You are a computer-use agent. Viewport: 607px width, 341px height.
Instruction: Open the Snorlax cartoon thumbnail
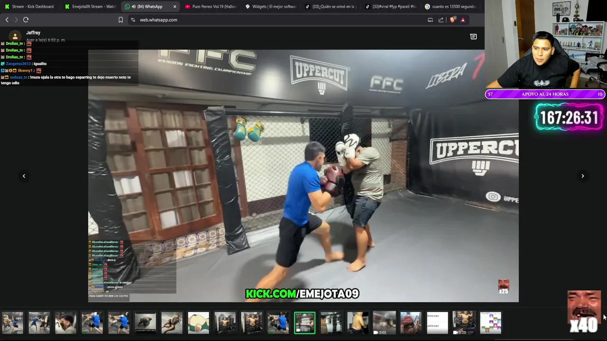point(198,323)
